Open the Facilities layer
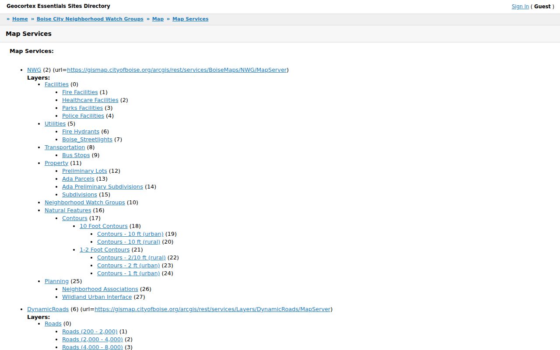 56,84
